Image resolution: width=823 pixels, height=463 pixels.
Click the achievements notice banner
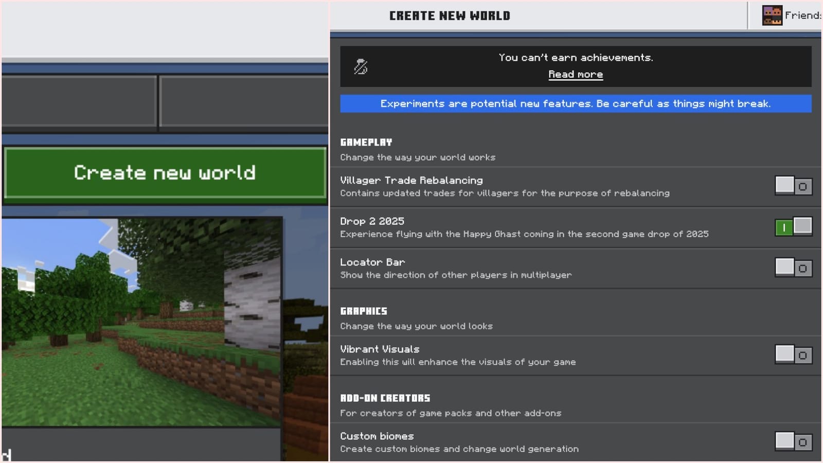(x=575, y=65)
